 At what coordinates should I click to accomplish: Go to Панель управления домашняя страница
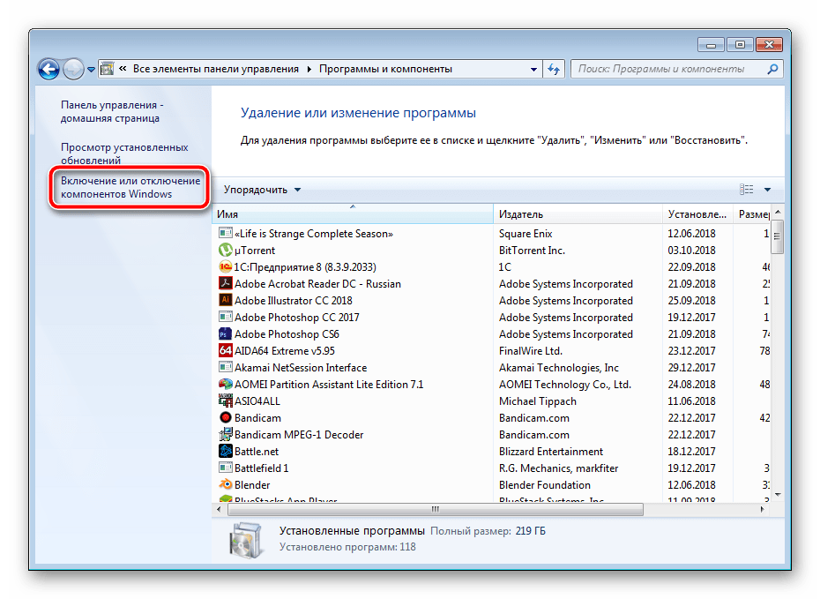[112, 111]
